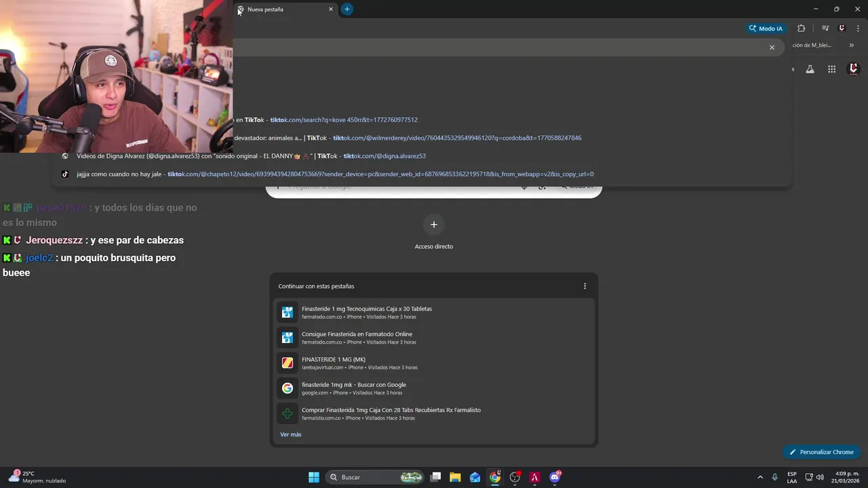The height and width of the screenshot is (488, 868).
Task: Open the volume speaker tray icon
Action: pos(821,477)
